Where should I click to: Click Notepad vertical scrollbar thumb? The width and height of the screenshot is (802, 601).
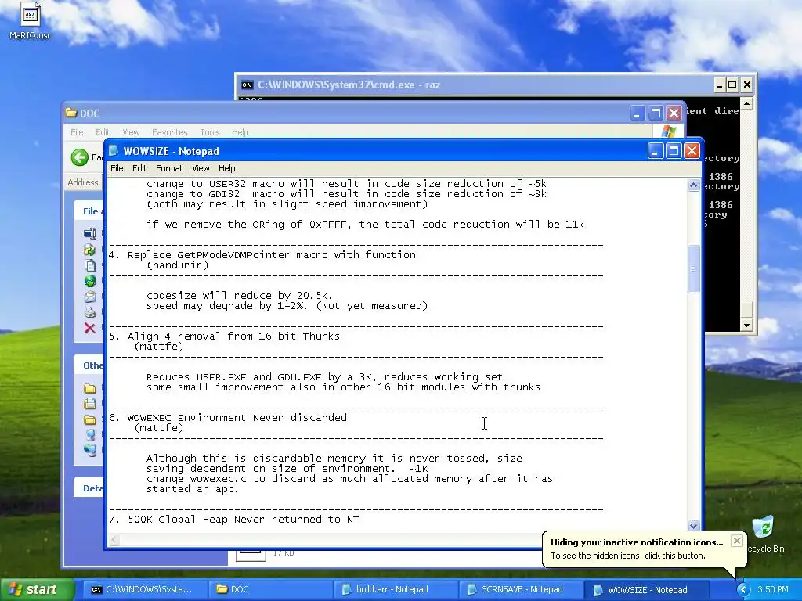tap(694, 269)
